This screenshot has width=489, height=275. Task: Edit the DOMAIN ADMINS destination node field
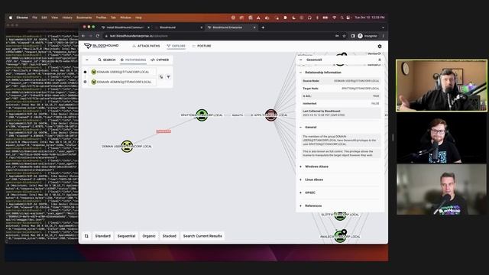pos(122,82)
